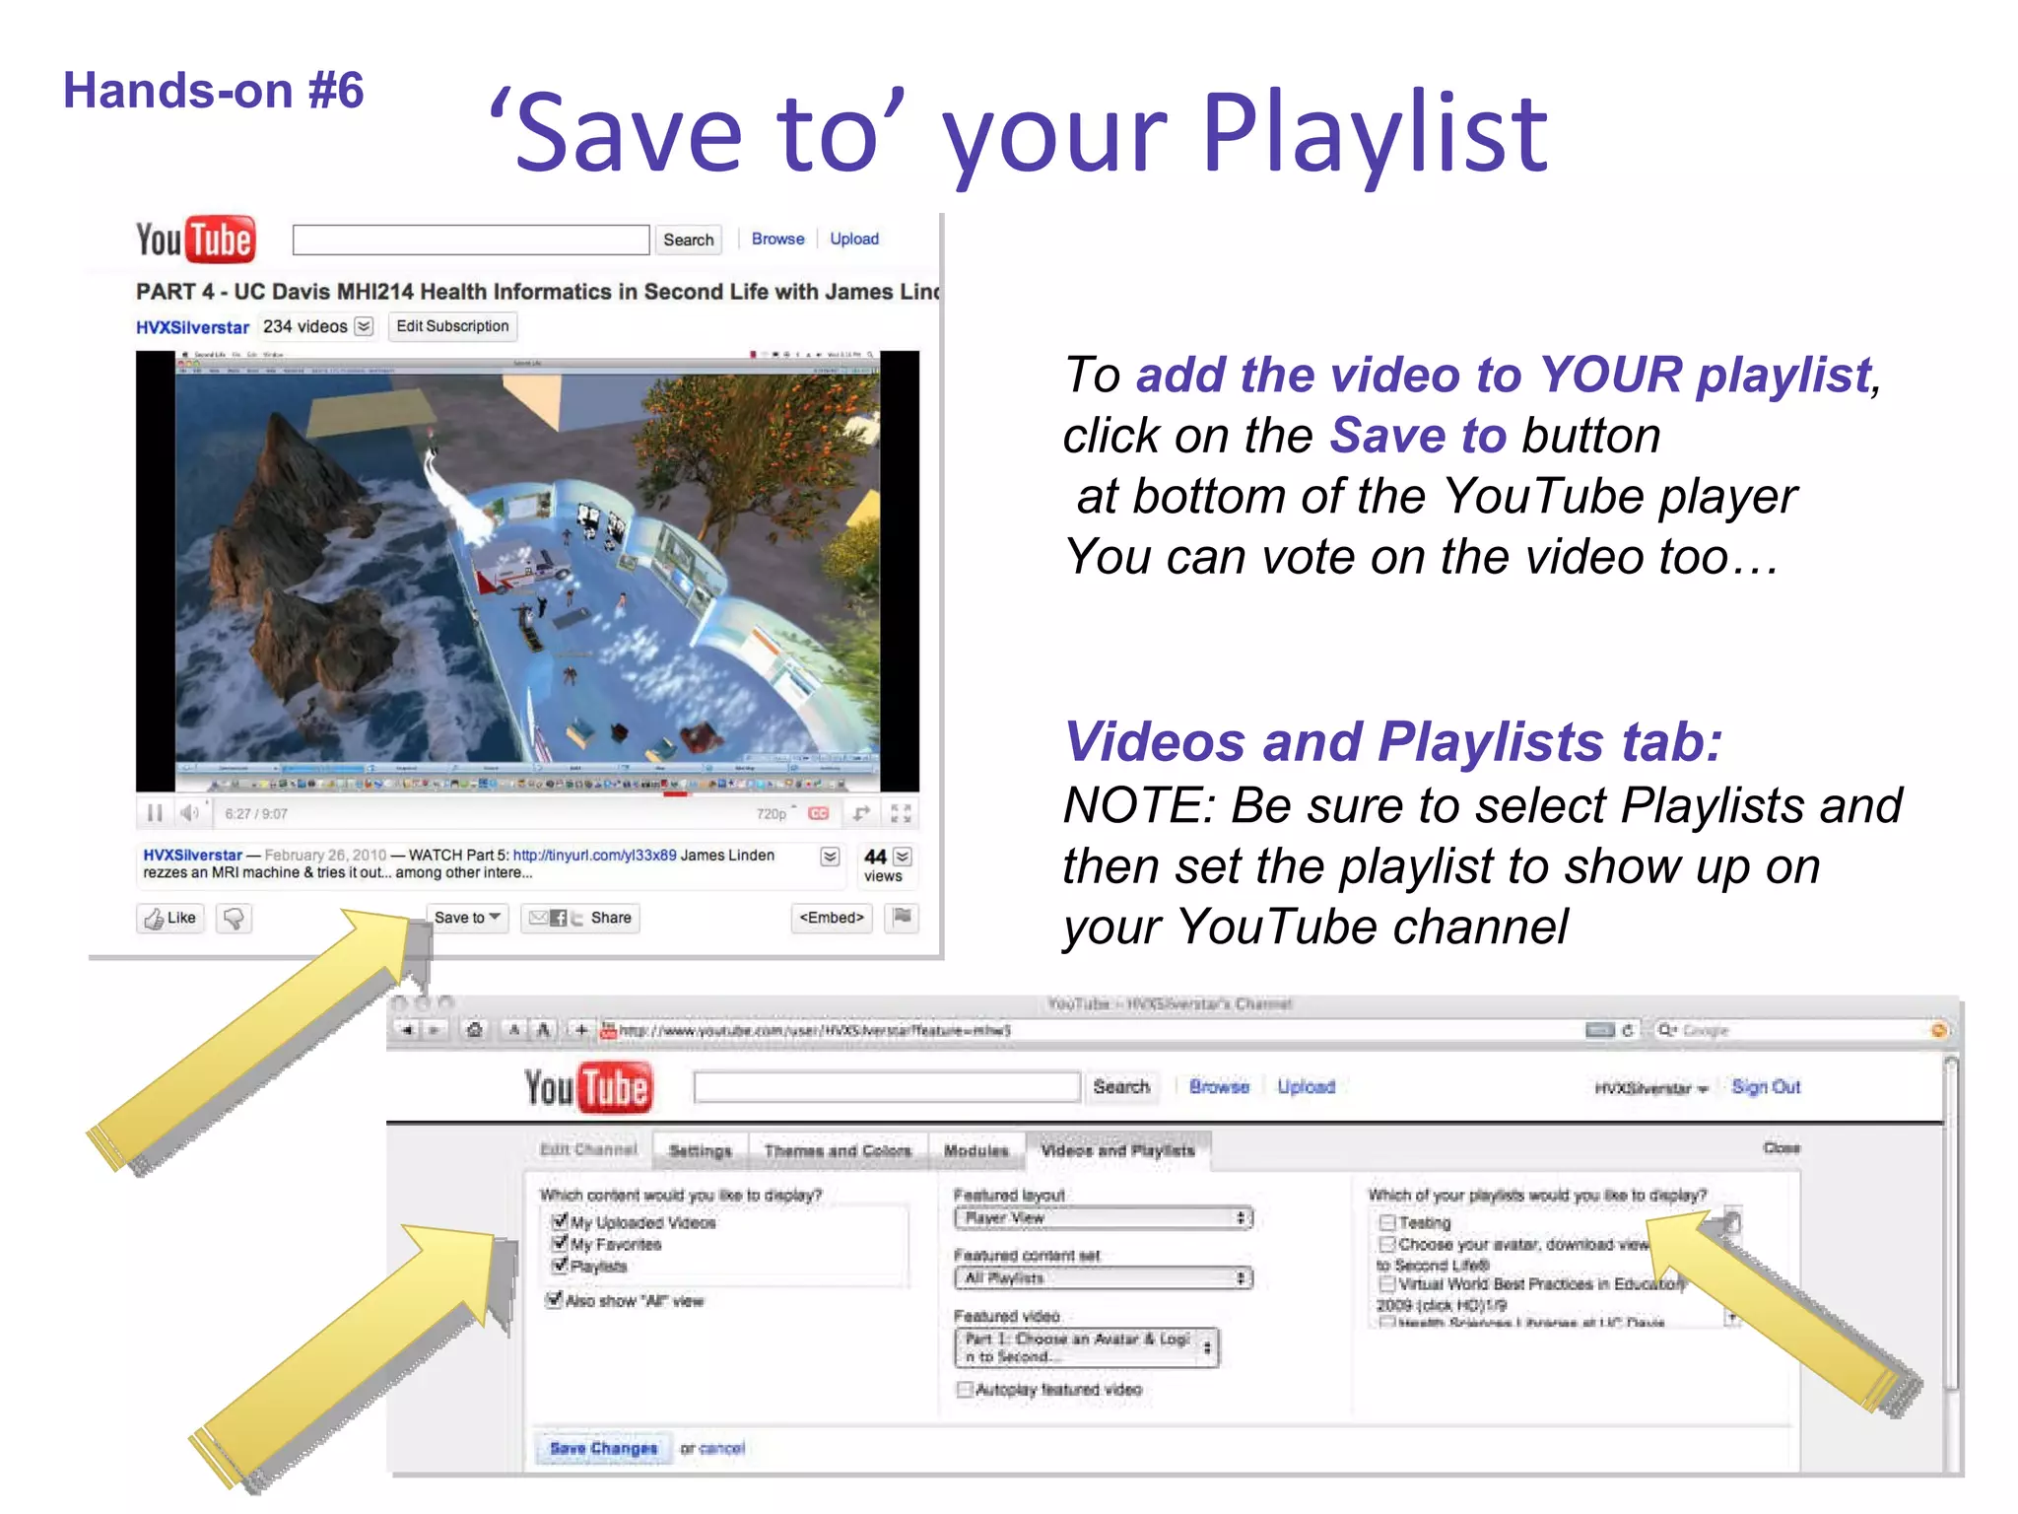Click the YouTube logo above the video

[x=195, y=240]
